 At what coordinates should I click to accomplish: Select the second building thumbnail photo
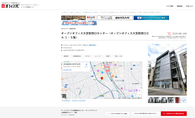pos(158,100)
